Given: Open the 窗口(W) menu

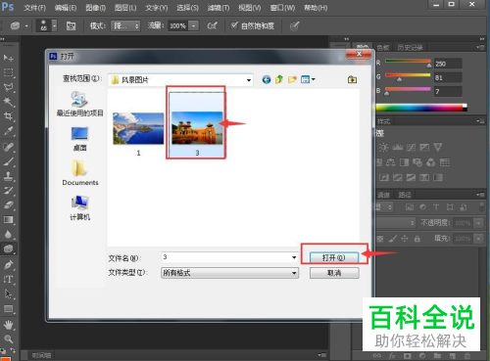Looking at the screenshot, I should click(282, 8).
